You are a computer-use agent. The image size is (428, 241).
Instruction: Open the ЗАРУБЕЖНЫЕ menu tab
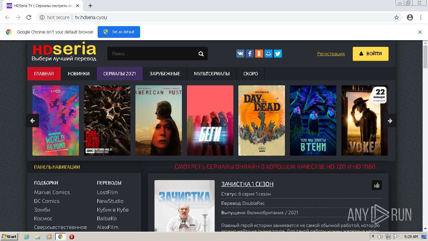pyautogui.click(x=165, y=74)
